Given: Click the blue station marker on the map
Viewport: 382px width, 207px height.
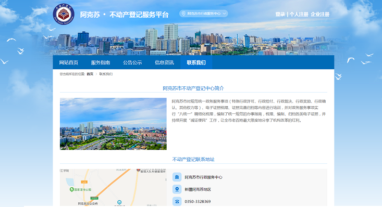Looking at the screenshot, I should pyautogui.click(x=119, y=202).
